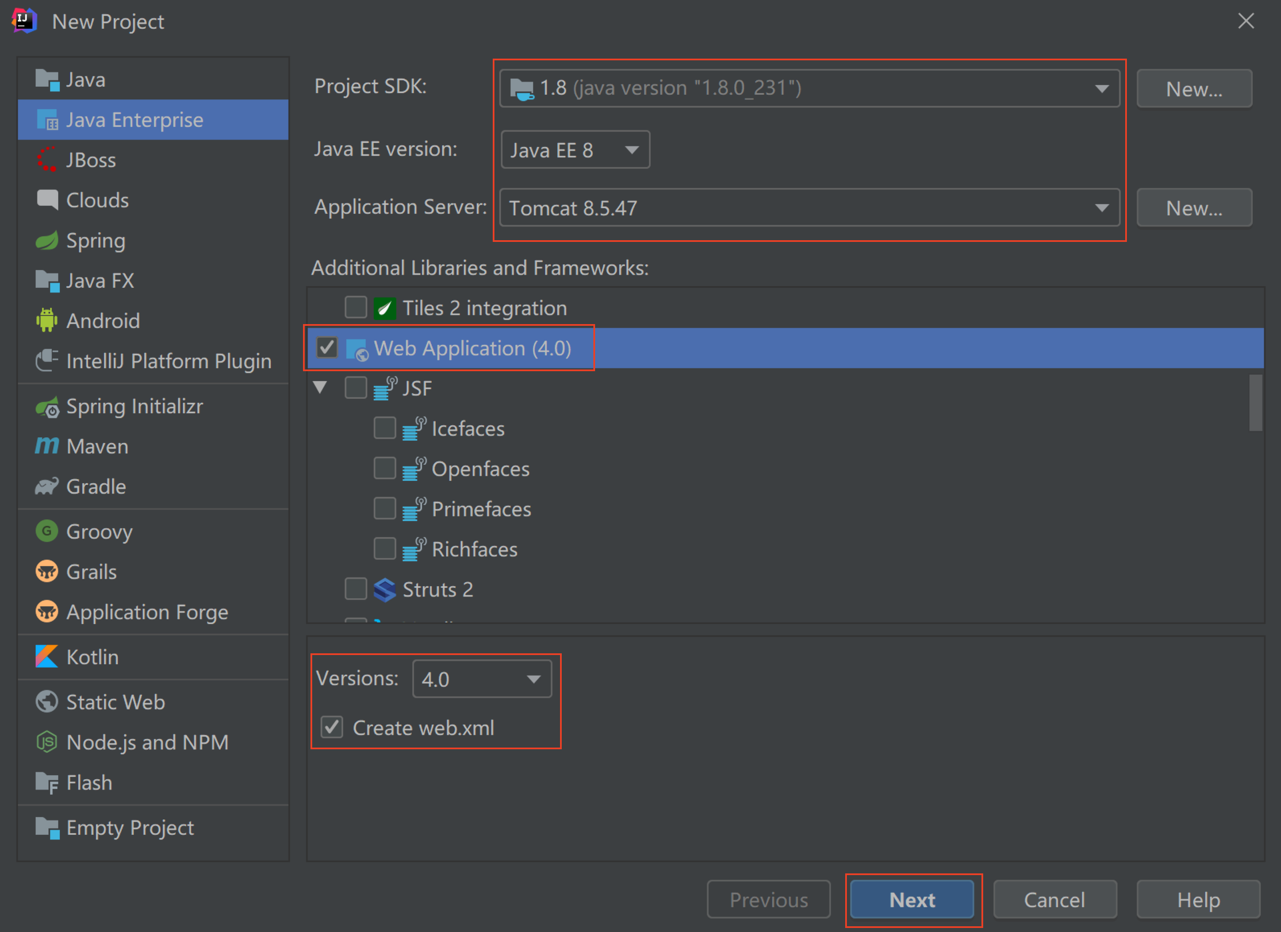Collapse the JSF tree node arrow
Screen dimensions: 1281x932
(320, 387)
